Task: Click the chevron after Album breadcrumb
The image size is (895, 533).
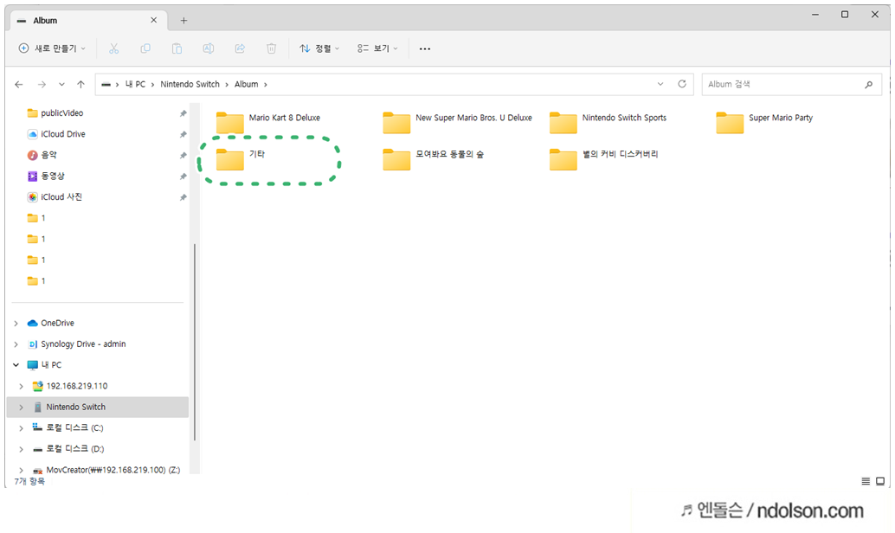Action: click(x=266, y=85)
